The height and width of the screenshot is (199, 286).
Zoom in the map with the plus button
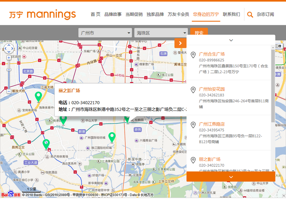click(x=9, y=58)
